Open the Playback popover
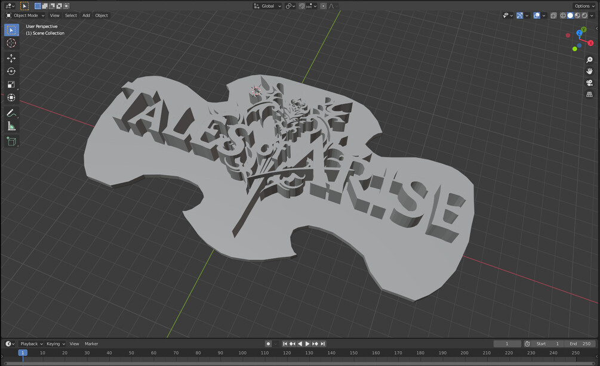Screen dimensions: 600x366 click(31, 344)
